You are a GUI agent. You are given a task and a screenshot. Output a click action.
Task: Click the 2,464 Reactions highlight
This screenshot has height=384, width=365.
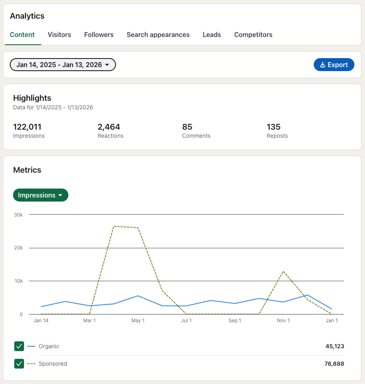coord(109,127)
